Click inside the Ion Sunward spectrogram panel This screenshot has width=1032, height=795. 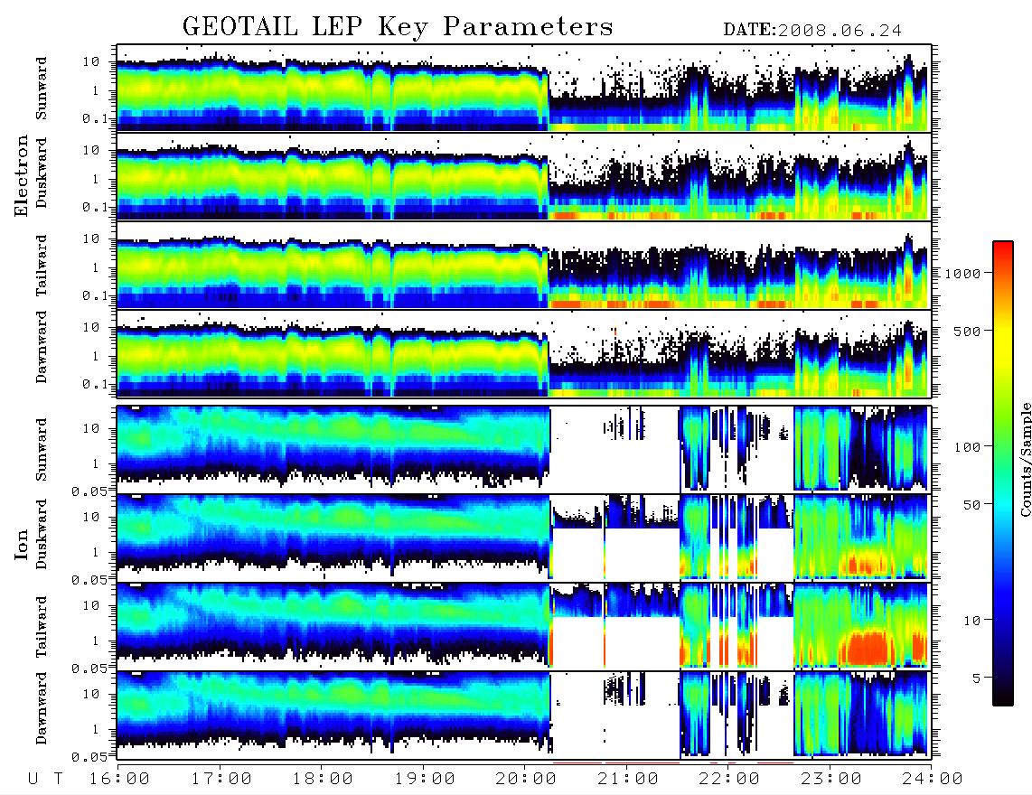(524, 449)
